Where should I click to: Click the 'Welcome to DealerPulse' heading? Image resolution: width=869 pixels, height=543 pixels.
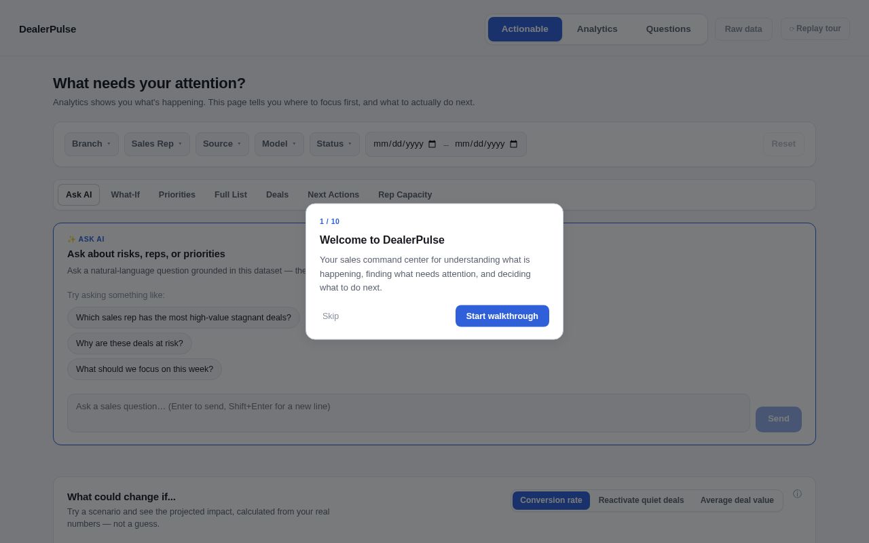pos(382,240)
